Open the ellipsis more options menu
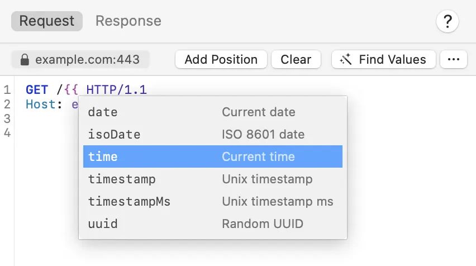 pos(454,60)
